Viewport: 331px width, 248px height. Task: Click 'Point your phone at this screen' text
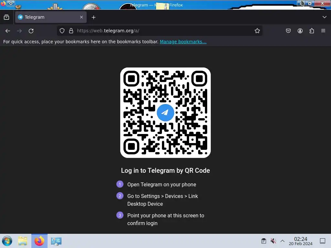[166, 219]
